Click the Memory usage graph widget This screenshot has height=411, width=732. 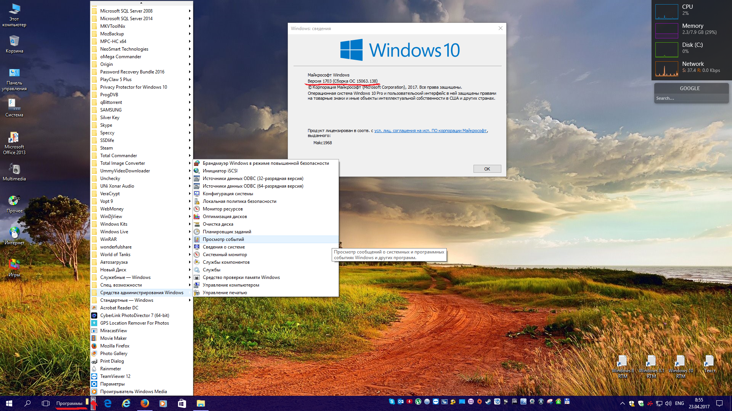point(666,30)
